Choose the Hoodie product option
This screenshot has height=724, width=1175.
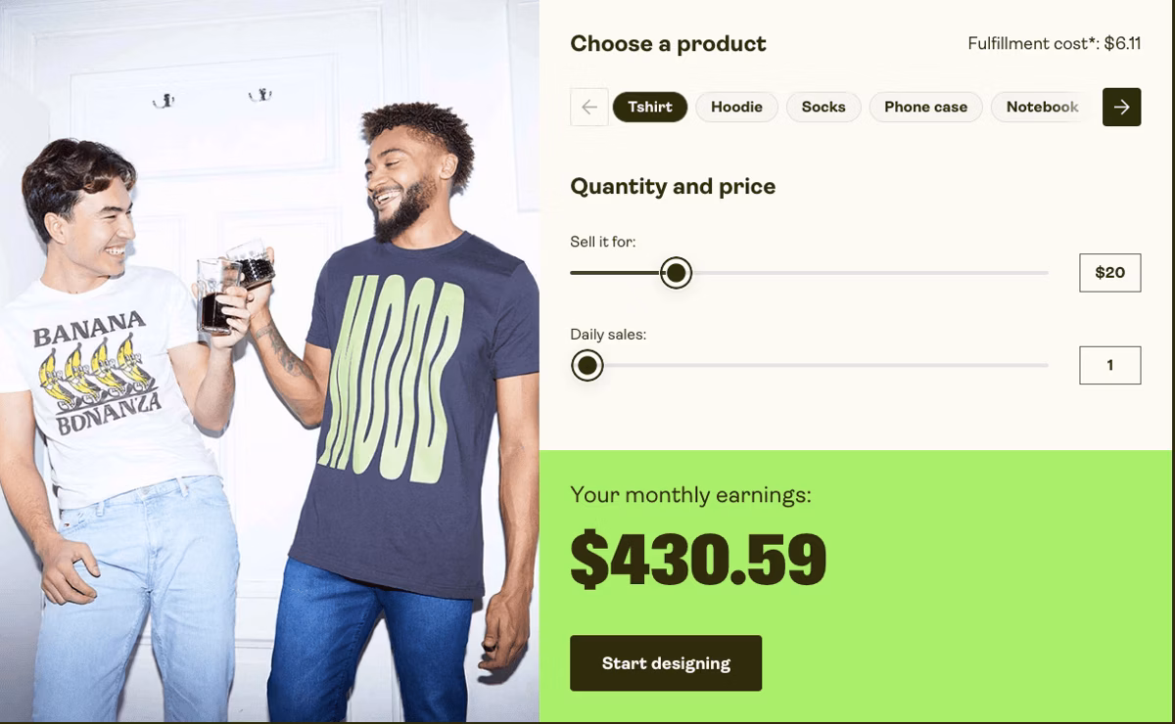click(736, 107)
